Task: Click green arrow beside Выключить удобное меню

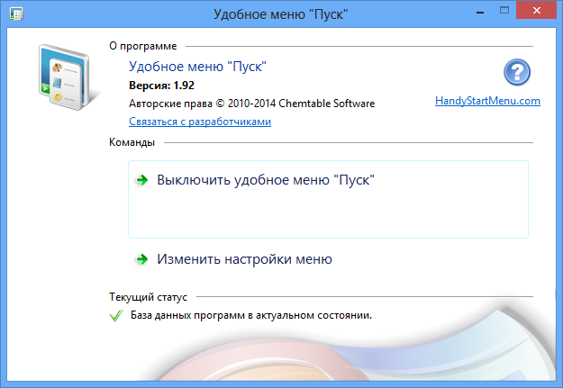Action: coord(142,180)
